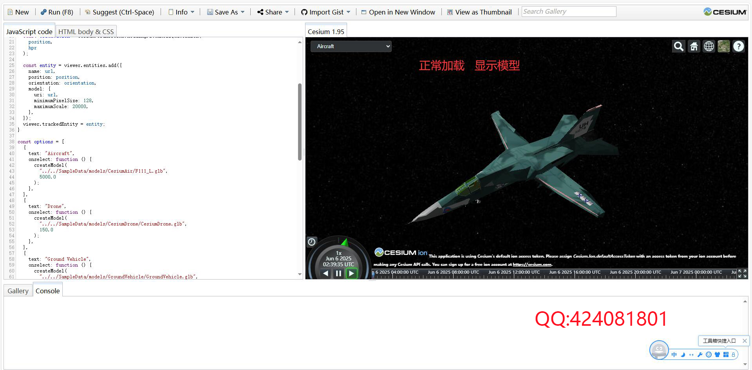Switch to HTML body & CSS tab
Screen dimensions: 752x370
tap(86, 31)
